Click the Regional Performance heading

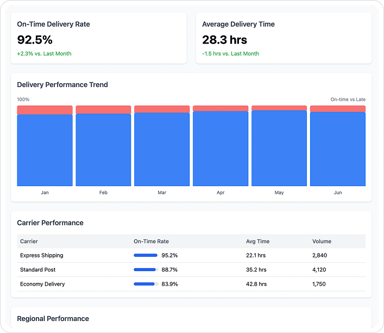(x=53, y=318)
